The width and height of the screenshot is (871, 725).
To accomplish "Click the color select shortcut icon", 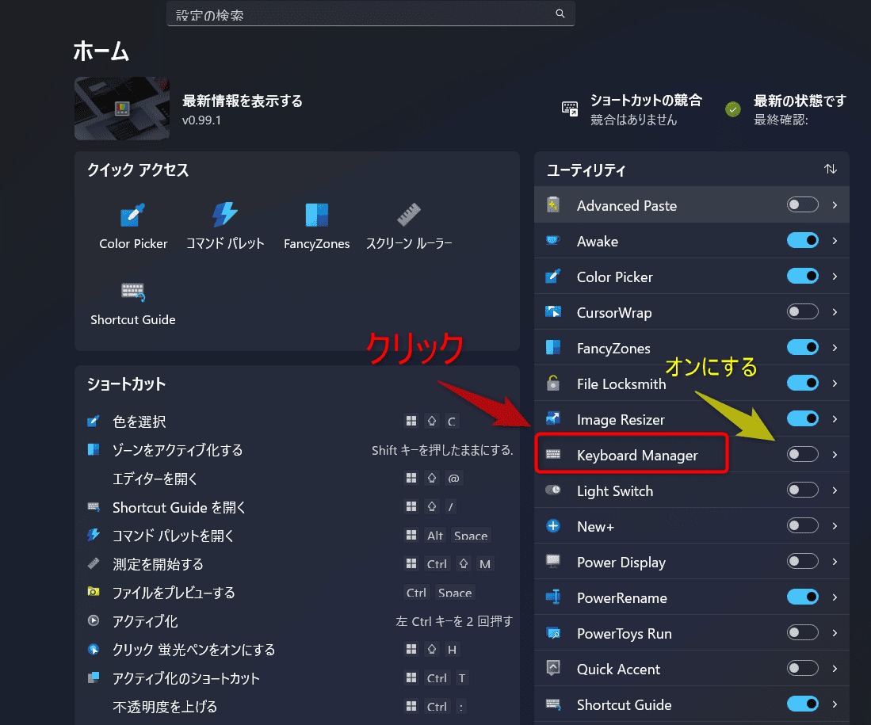I will (94, 421).
